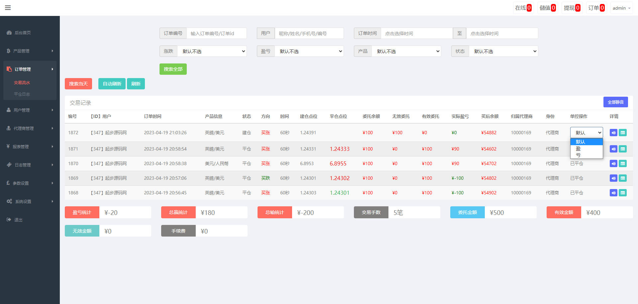Screen dimensions: 638x304
Task: Open details icon for order 1868
Action: coord(623,193)
